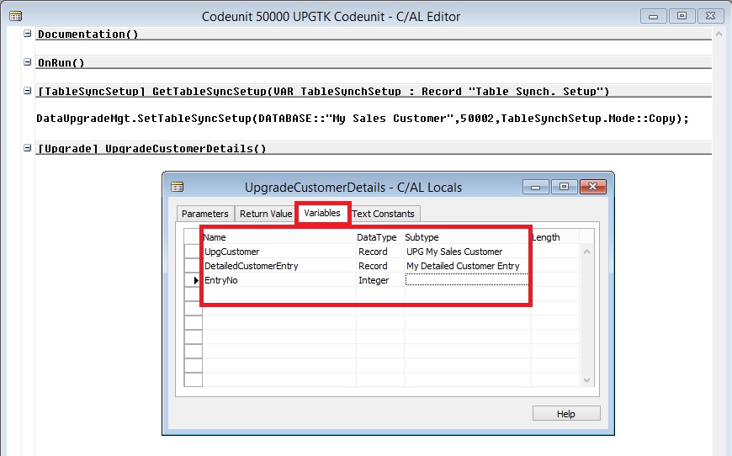Select the UpgCustomer variable name cell
The width and height of the screenshot is (732, 456).
(x=278, y=252)
